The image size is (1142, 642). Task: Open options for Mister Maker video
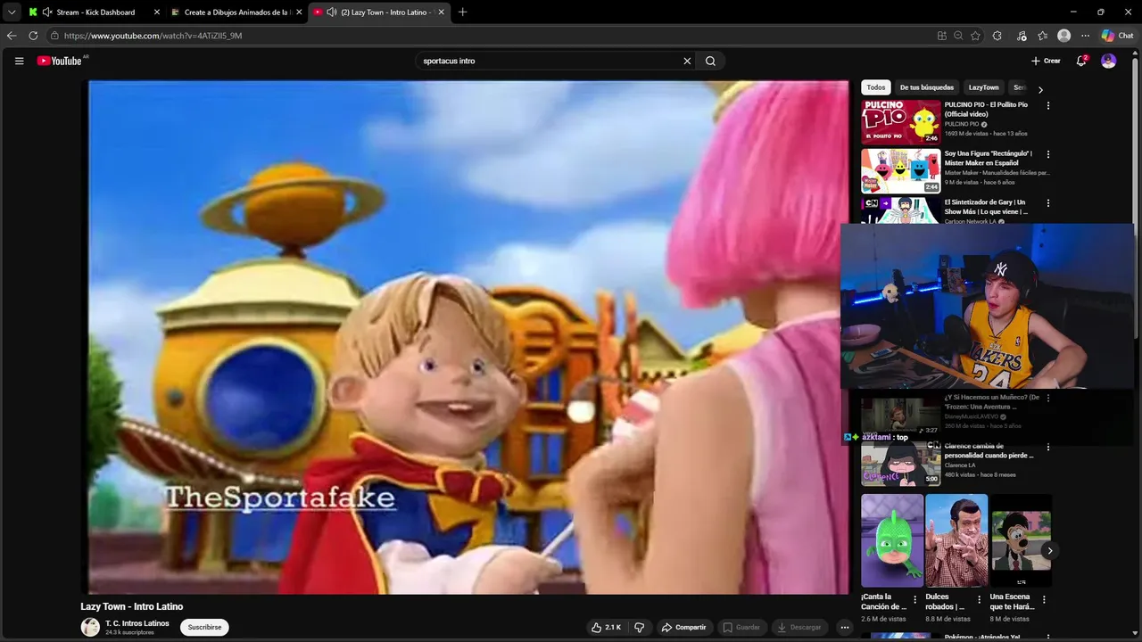1047,154
